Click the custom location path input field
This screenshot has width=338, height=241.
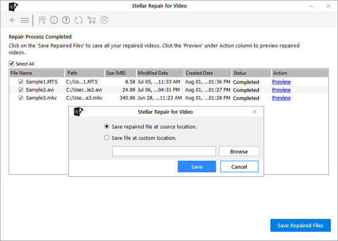[x=164, y=151]
